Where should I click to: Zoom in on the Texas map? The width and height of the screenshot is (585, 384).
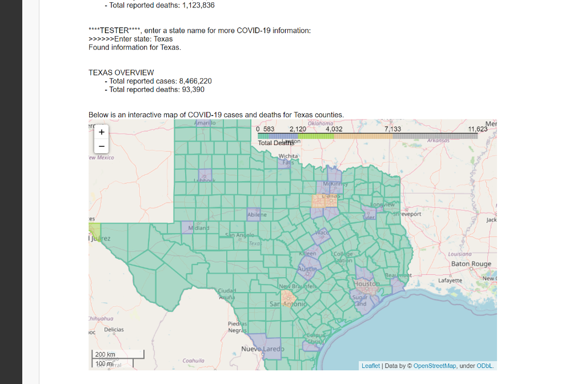(x=102, y=132)
